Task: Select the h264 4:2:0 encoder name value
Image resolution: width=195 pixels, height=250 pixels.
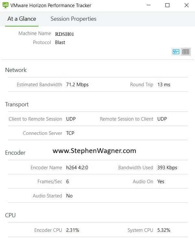Action: (77, 168)
